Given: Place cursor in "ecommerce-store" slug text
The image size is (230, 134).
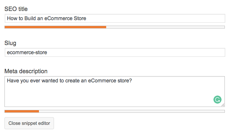Looking at the screenshot, I should coord(27,52).
